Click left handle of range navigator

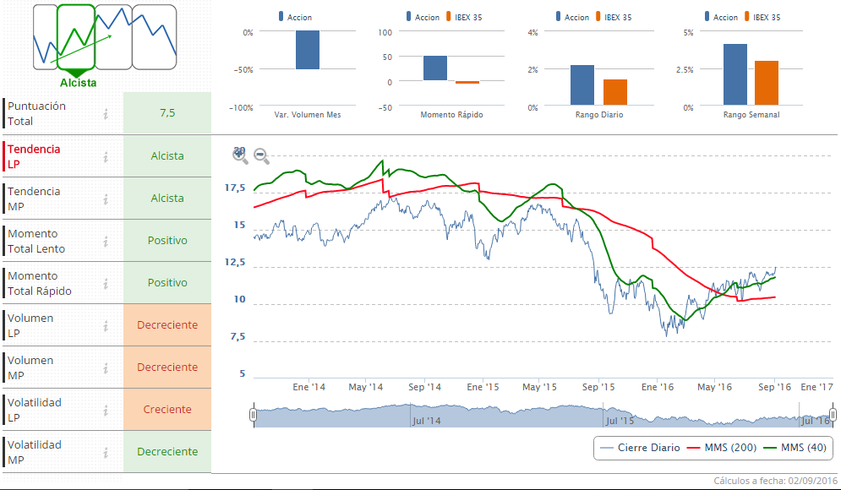253,415
